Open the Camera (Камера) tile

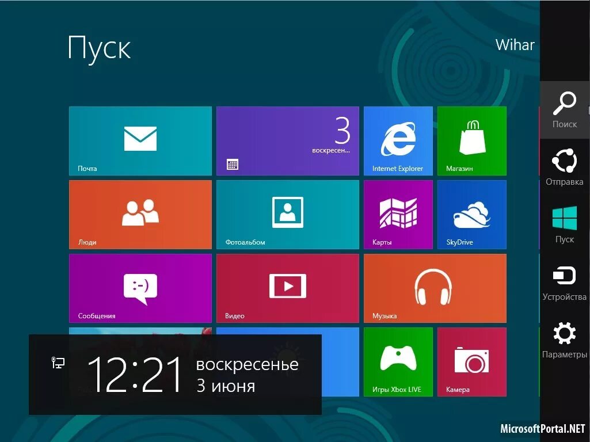472,362
